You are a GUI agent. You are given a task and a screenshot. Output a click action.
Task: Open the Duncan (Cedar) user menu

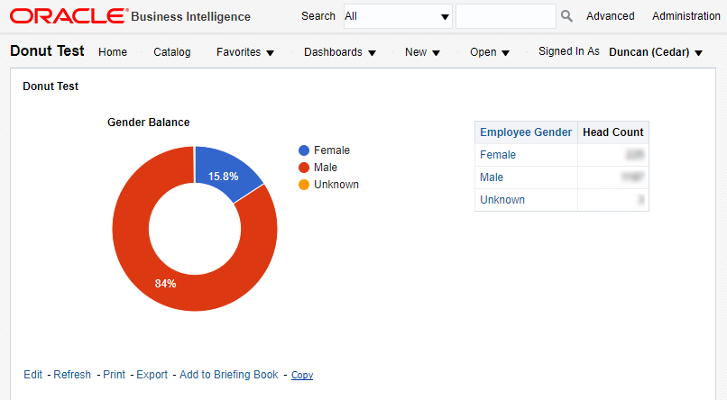[655, 52]
